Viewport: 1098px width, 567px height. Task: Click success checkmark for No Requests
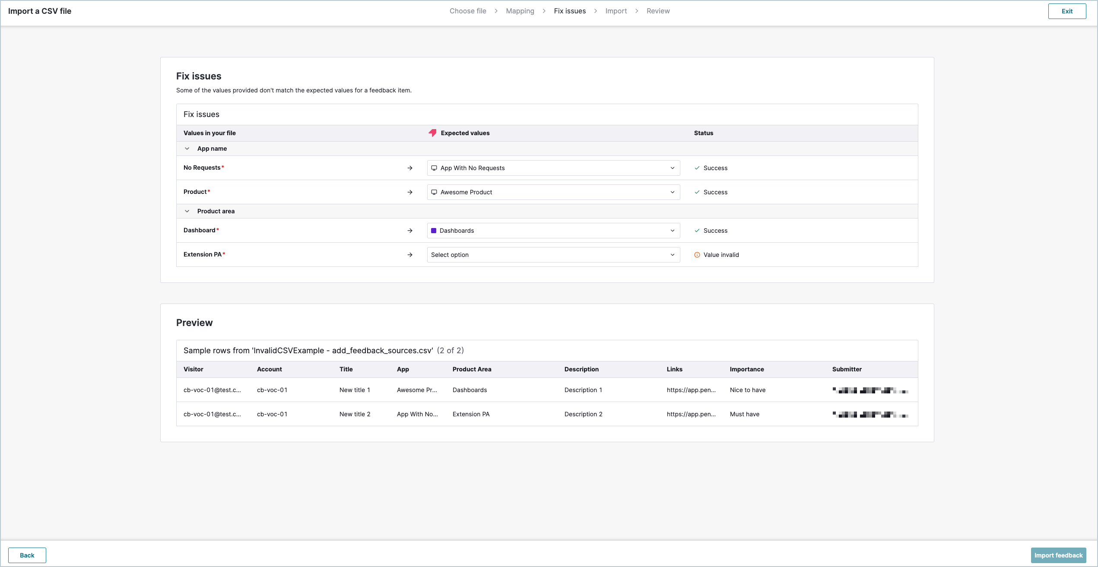pyautogui.click(x=697, y=168)
